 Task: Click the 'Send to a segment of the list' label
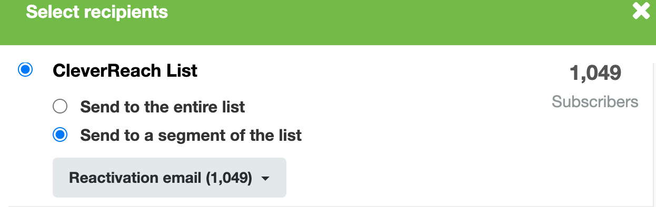click(191, 135)
